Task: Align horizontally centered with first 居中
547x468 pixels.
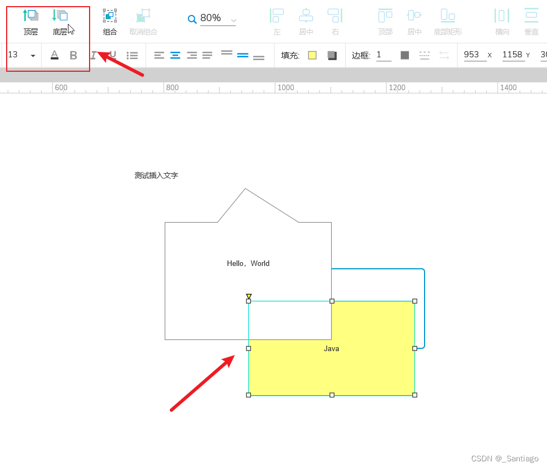Action: (306, 22)
